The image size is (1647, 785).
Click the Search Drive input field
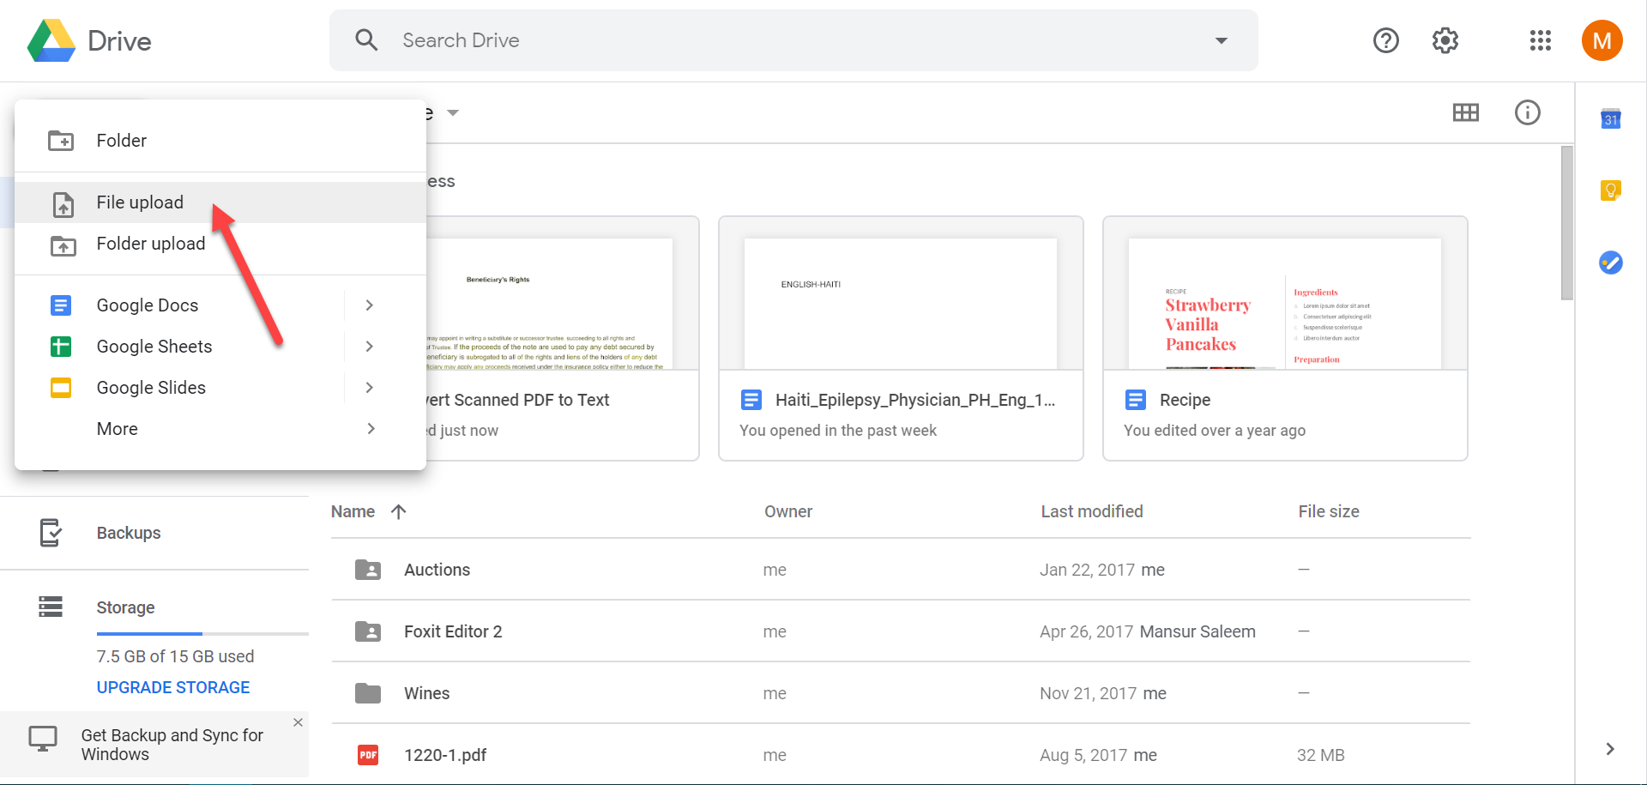tap(793, 40)
